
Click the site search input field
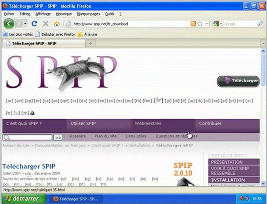pyautogui.click(x=27, y=137)
